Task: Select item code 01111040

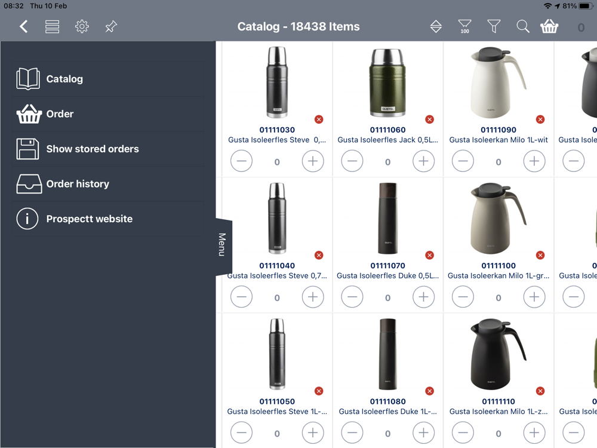Action: pyautogui.click(x=277, y=266)
